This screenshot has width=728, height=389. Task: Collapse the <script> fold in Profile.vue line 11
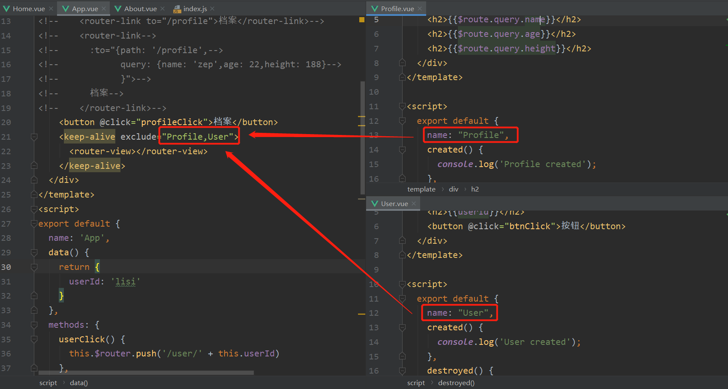tap(402, 106)
